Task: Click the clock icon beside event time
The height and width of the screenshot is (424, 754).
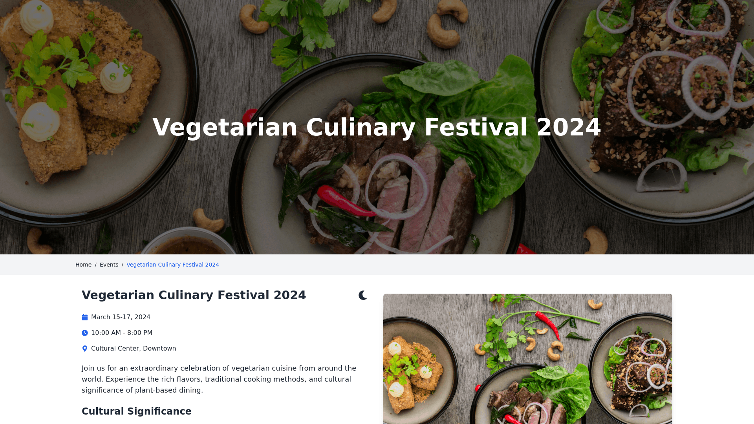Action: pos(85,333)
